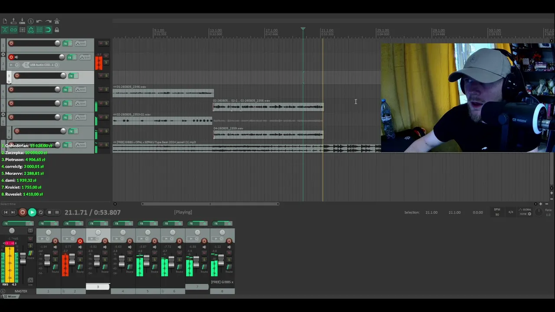Click the BPM tempo field
The image size is (555, 312).
pyautogui.click(x=497, y=212)
